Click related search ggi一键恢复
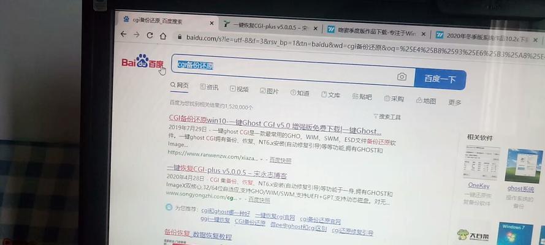 tap(215, 219)
